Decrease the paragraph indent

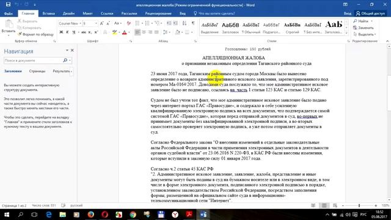click(169, 23)
